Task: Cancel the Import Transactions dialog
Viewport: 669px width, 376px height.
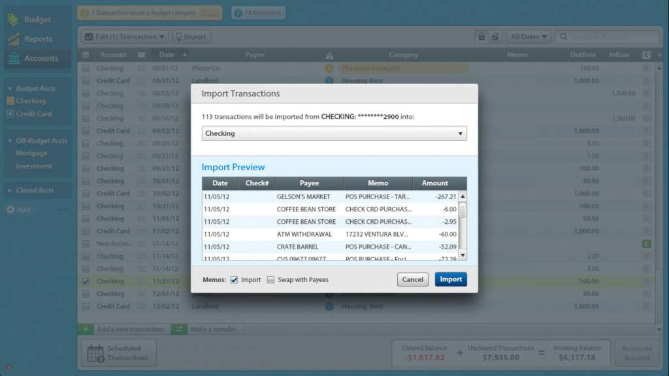Action: [x=412, y=279]
